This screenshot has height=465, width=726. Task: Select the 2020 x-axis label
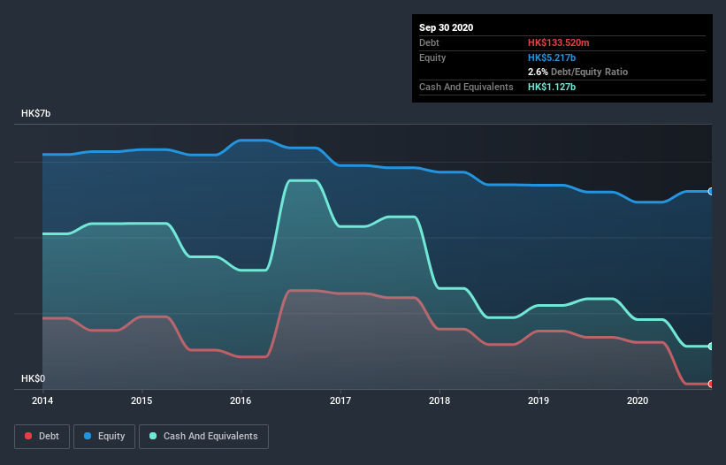[638, 400]
